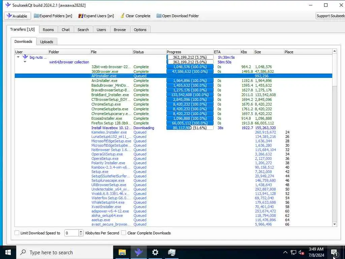Toggle Expand Users [on]
Image resolution: width=345 pixels, height=259 pixels.
click(96, 16)
